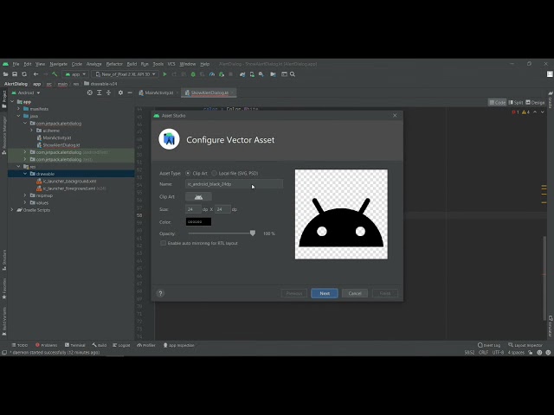
Task: Expand the values folder
Action: tap(25, 202)
